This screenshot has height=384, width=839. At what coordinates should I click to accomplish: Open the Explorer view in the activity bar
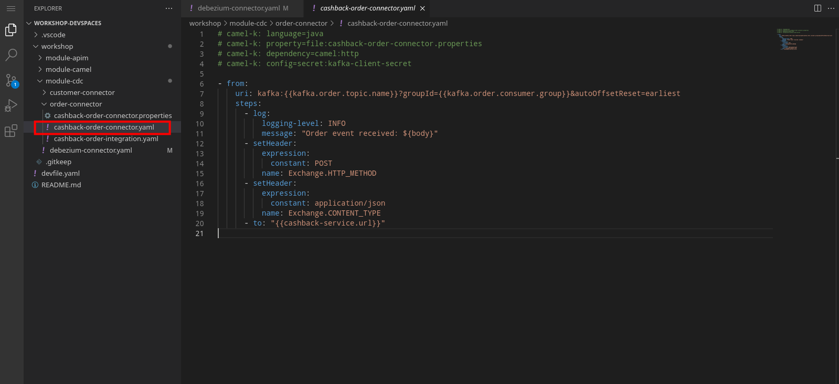click(11, 30)
